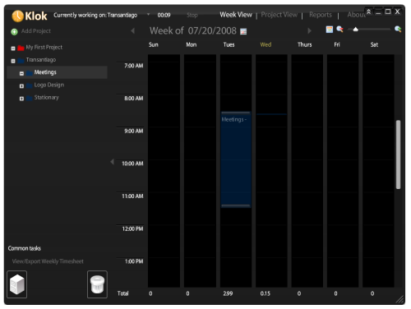Collapse the left project panel arrow
Screen dimensions: 411x309
(112, 162)
